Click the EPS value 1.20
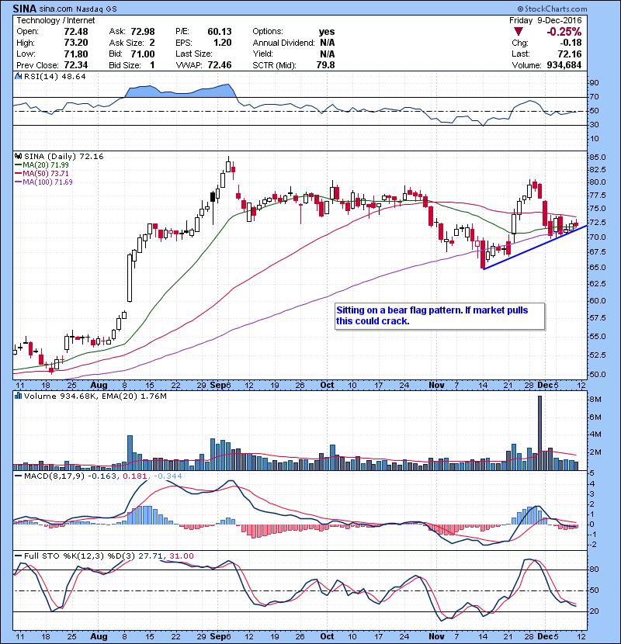 coord(223,43)
